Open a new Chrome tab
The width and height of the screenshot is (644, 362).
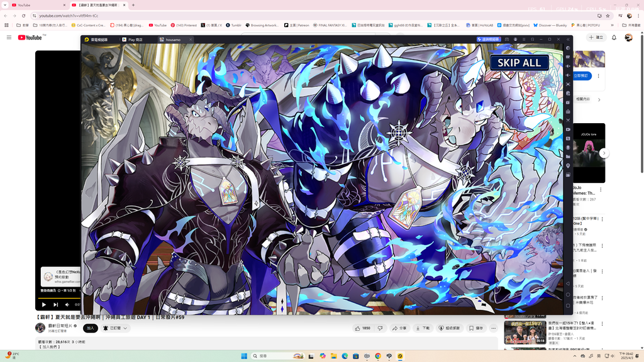pyautogui.click(x=133, y=5)
